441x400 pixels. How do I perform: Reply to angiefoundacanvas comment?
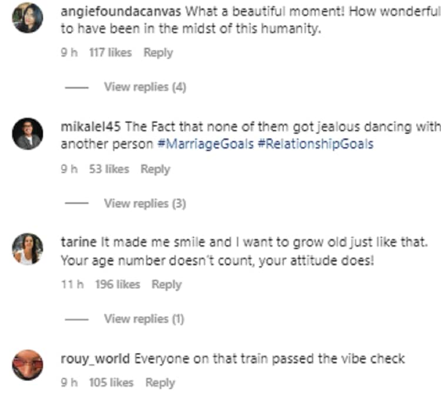(x=158, y=52)
